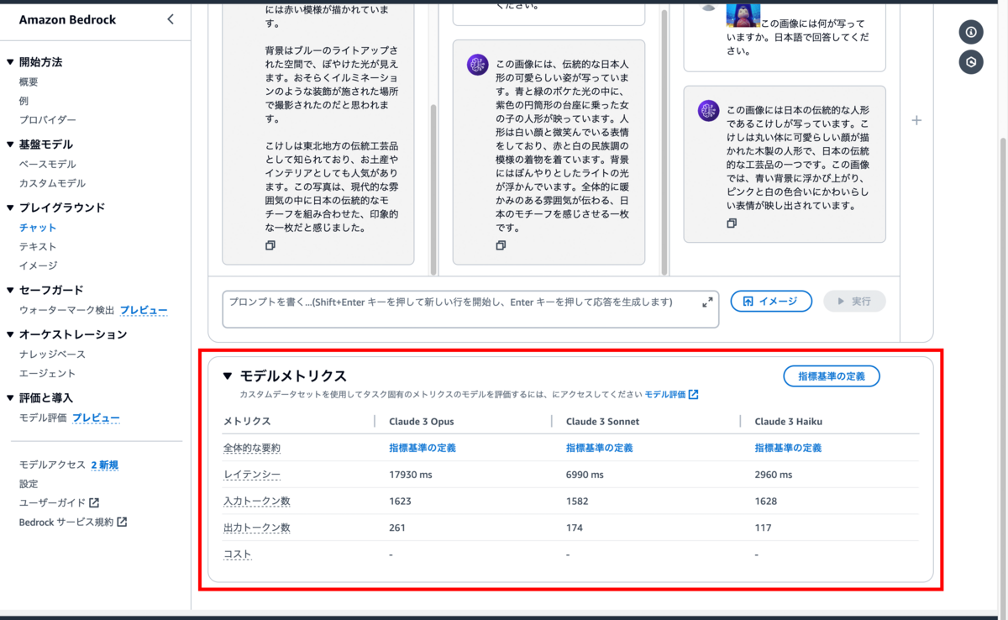Select チャット playground
The height and width of the screenshot is (620, 1008).
coord(38,228)
